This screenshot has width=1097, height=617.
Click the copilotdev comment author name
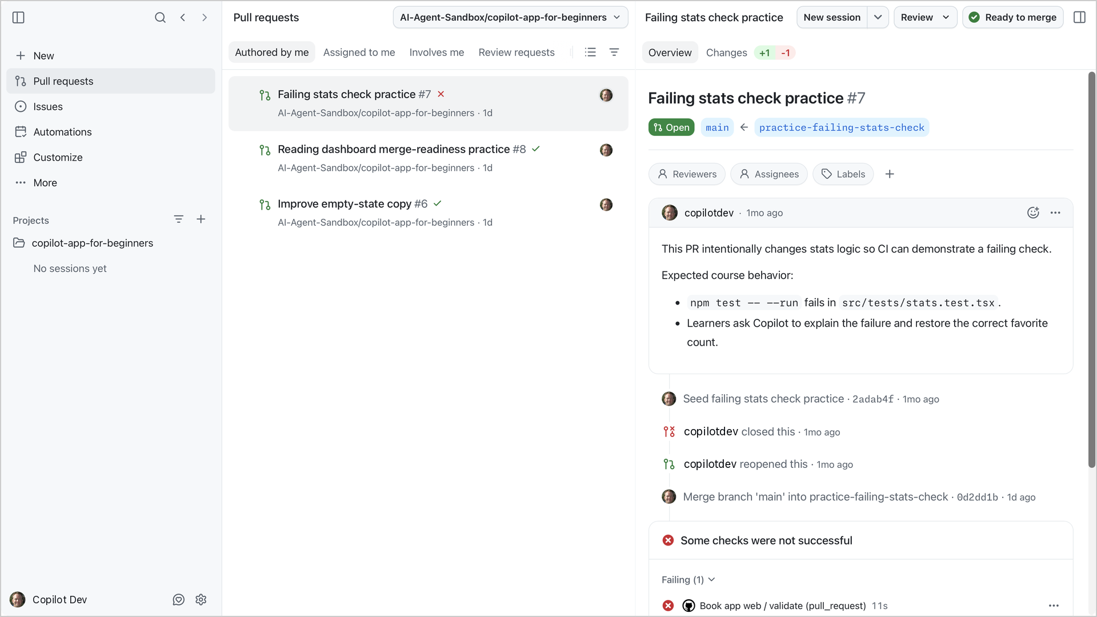pyautogui.click(x=709, y=213)
